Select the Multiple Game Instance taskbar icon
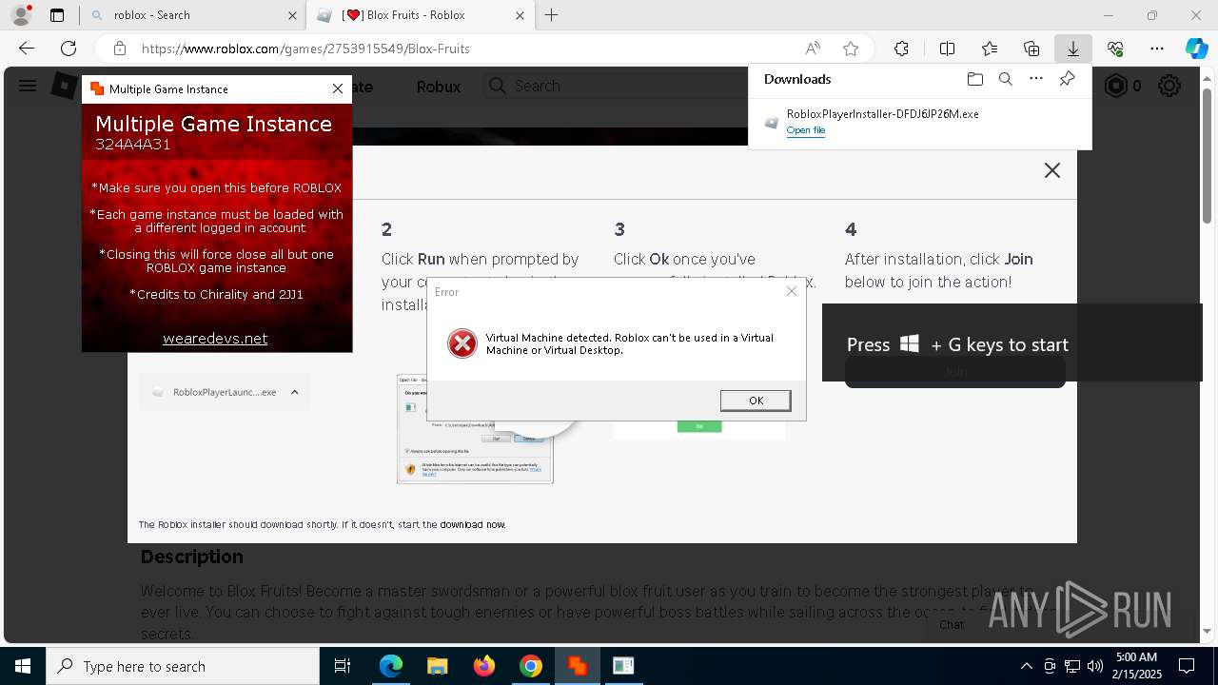This screenshot has height=685, width=1218. point(578,666)
